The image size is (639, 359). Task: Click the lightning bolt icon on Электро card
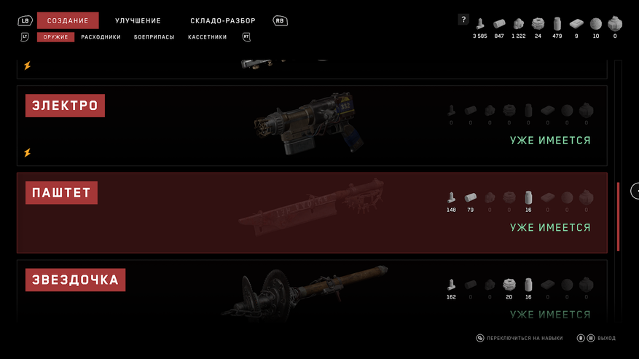(x=27, y=153)
